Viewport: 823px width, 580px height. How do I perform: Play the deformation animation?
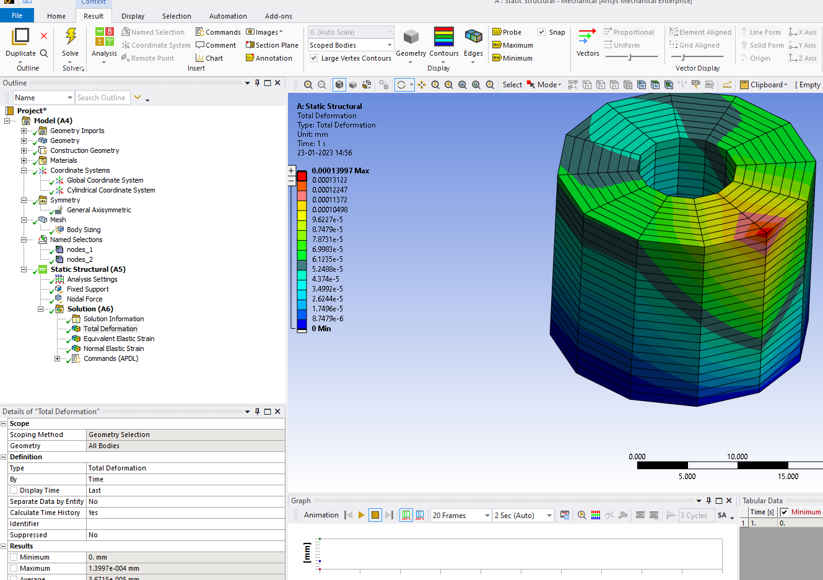point(361,515)
